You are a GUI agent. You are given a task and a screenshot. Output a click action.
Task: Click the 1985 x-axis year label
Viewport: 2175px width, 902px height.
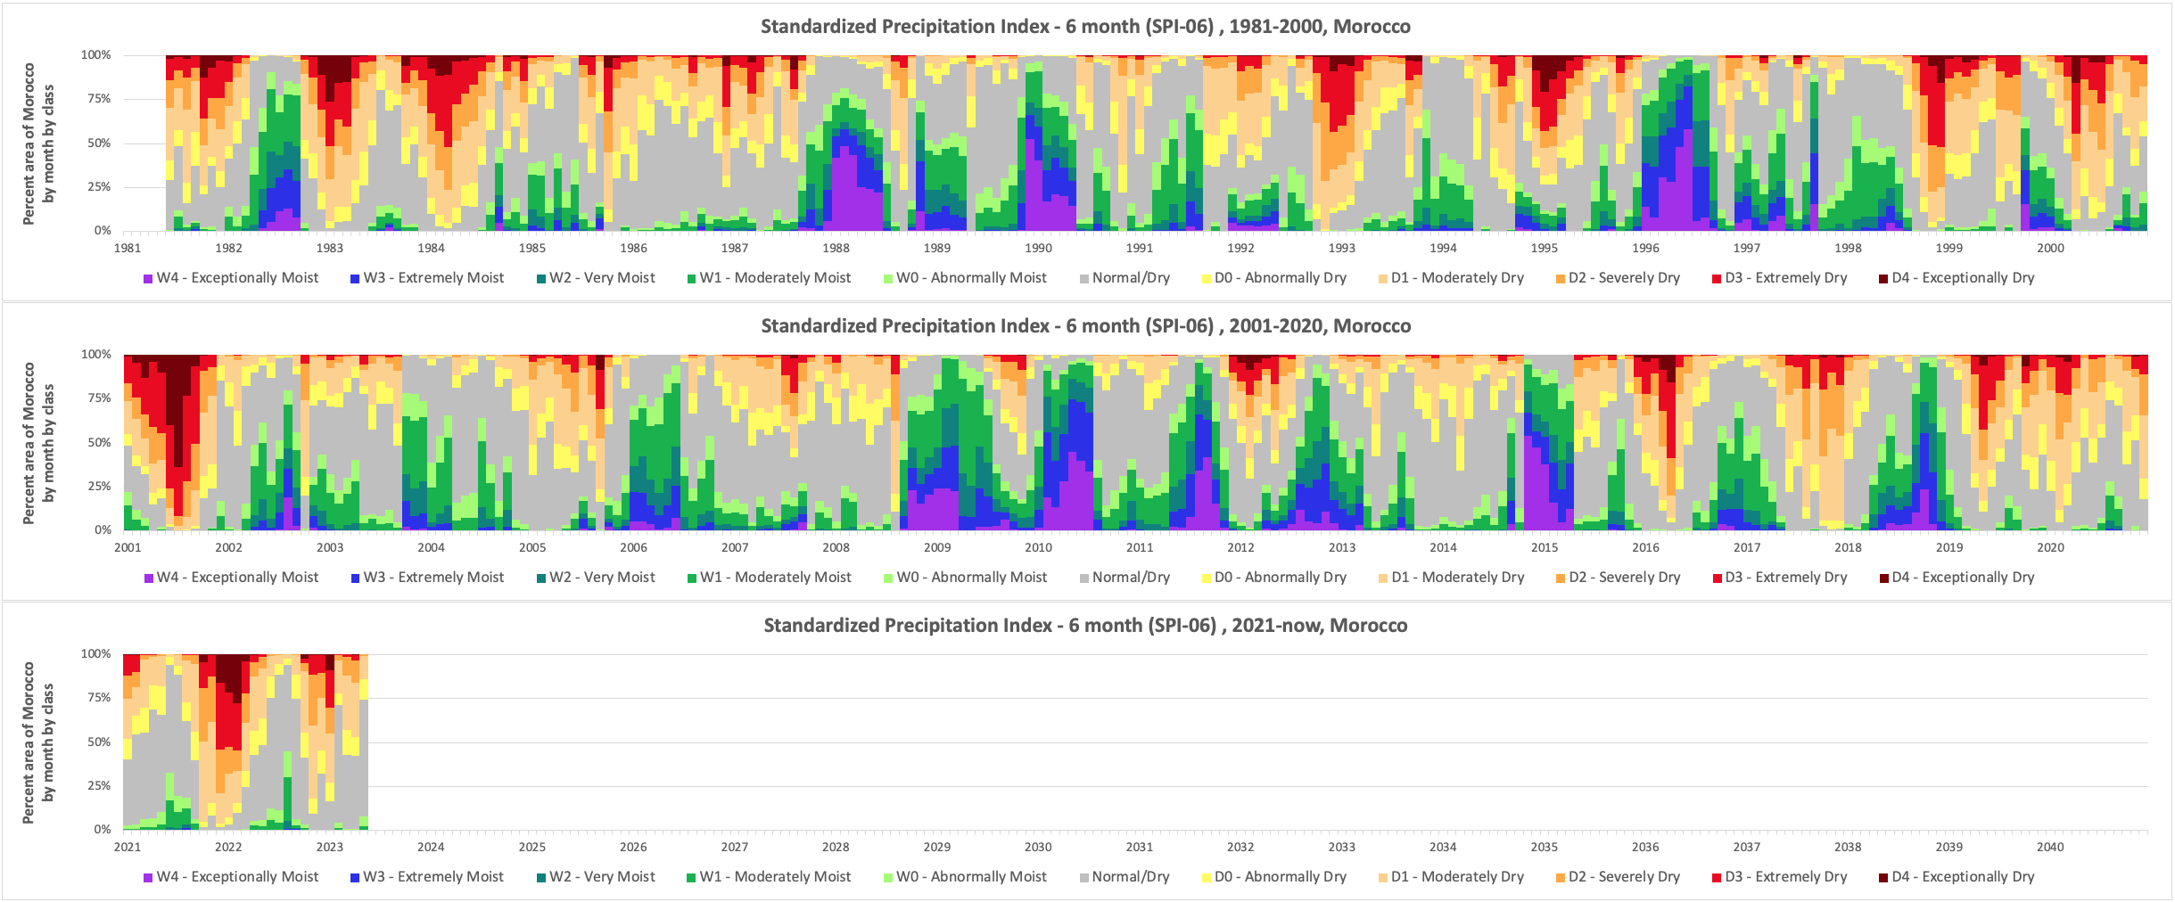pos(532,249)
